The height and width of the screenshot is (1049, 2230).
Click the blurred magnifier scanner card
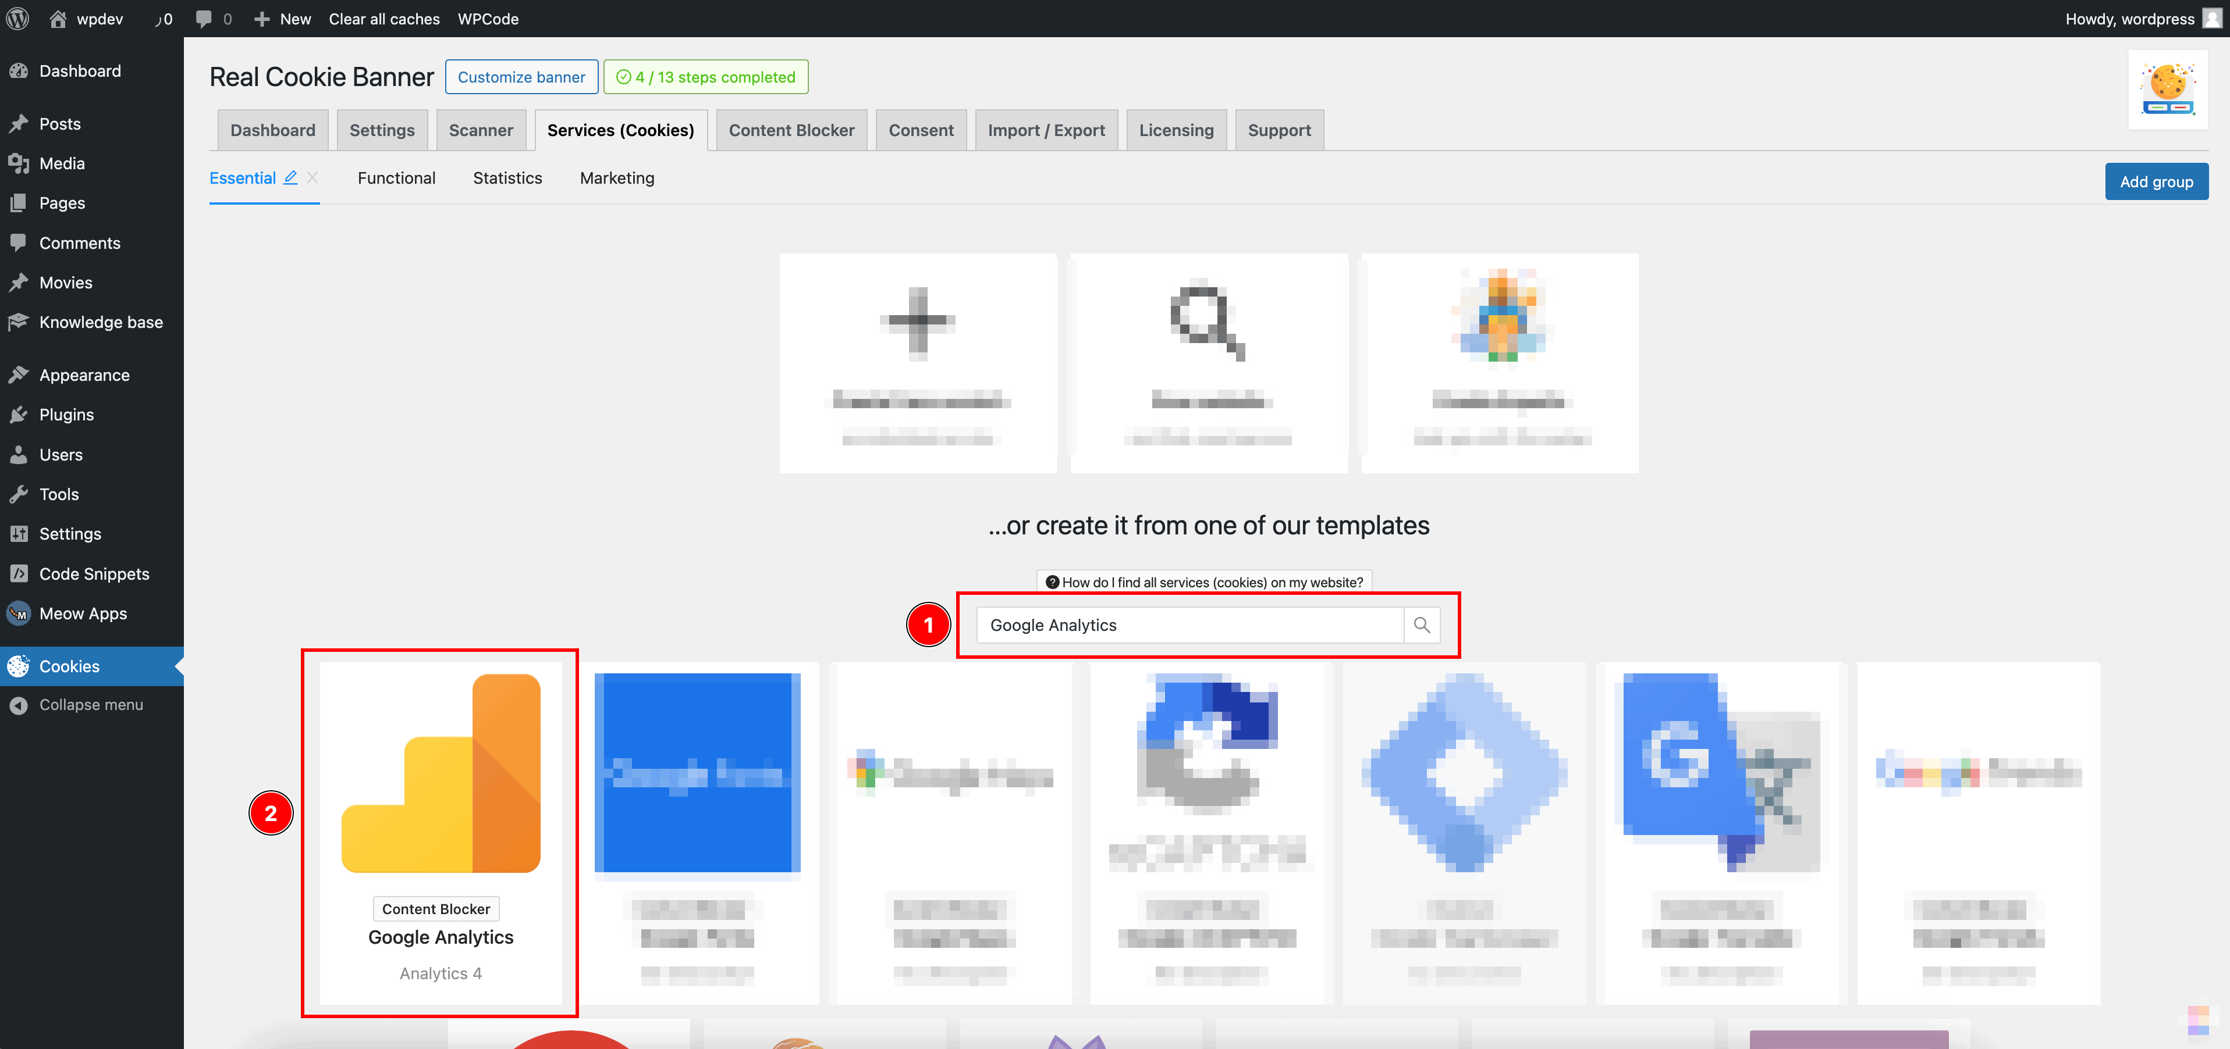tap(1209, 362)
